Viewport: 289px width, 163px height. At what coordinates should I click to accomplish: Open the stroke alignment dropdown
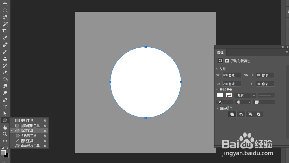tap(225, 102)
